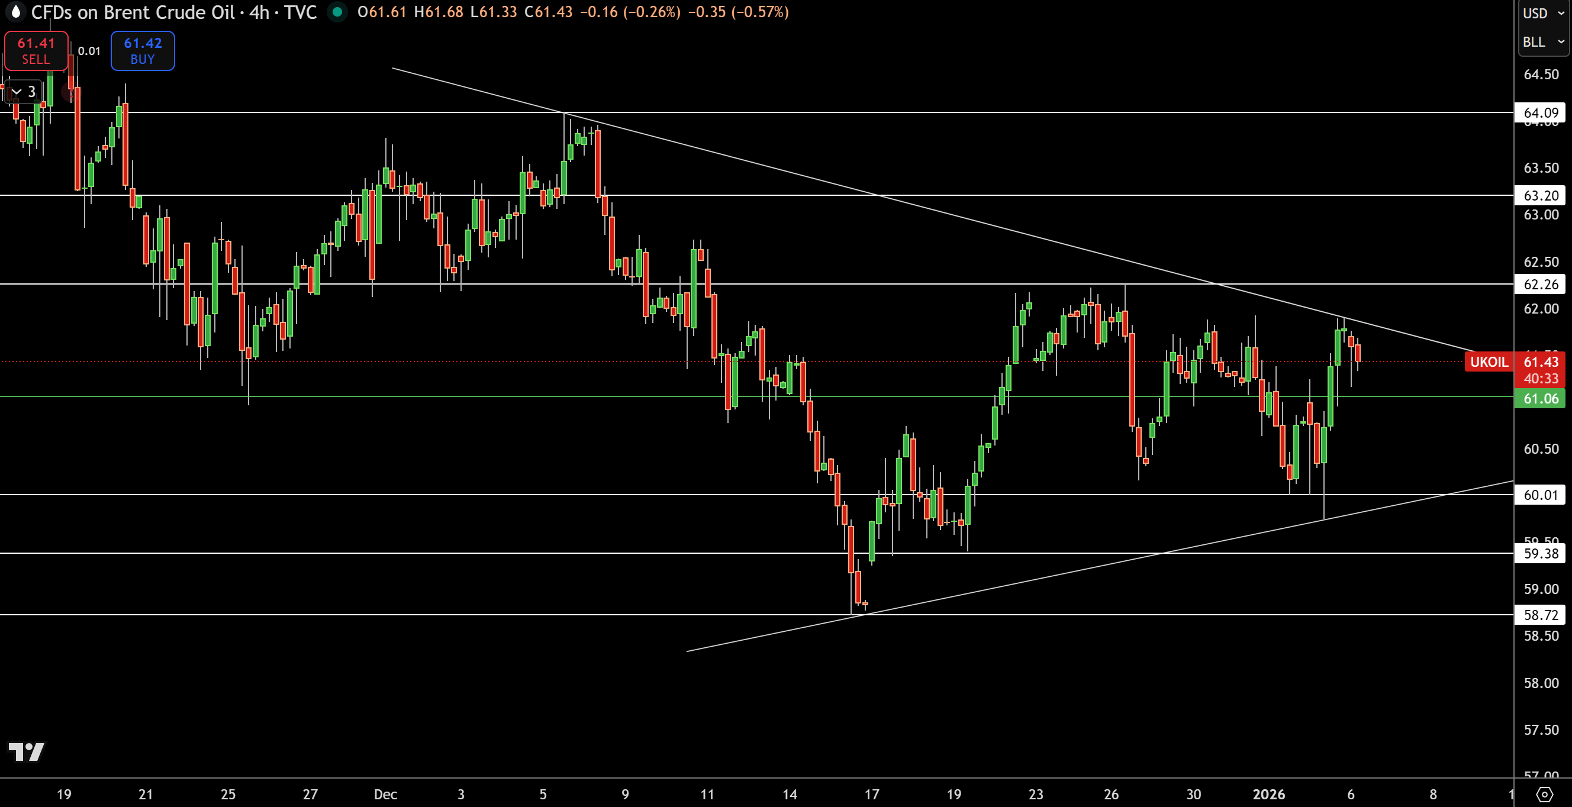Click the 62.50 price scale label
The height and width of the screenshot is (807, 1572).
tap(1541, 262)
